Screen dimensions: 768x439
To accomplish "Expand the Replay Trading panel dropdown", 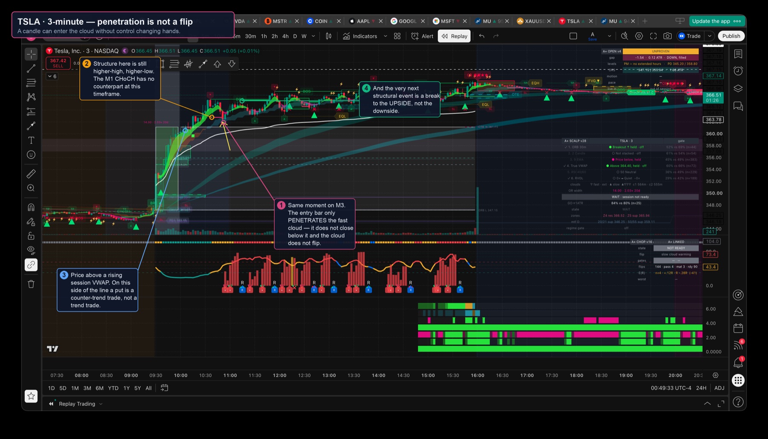I will (x=101, y=404).
